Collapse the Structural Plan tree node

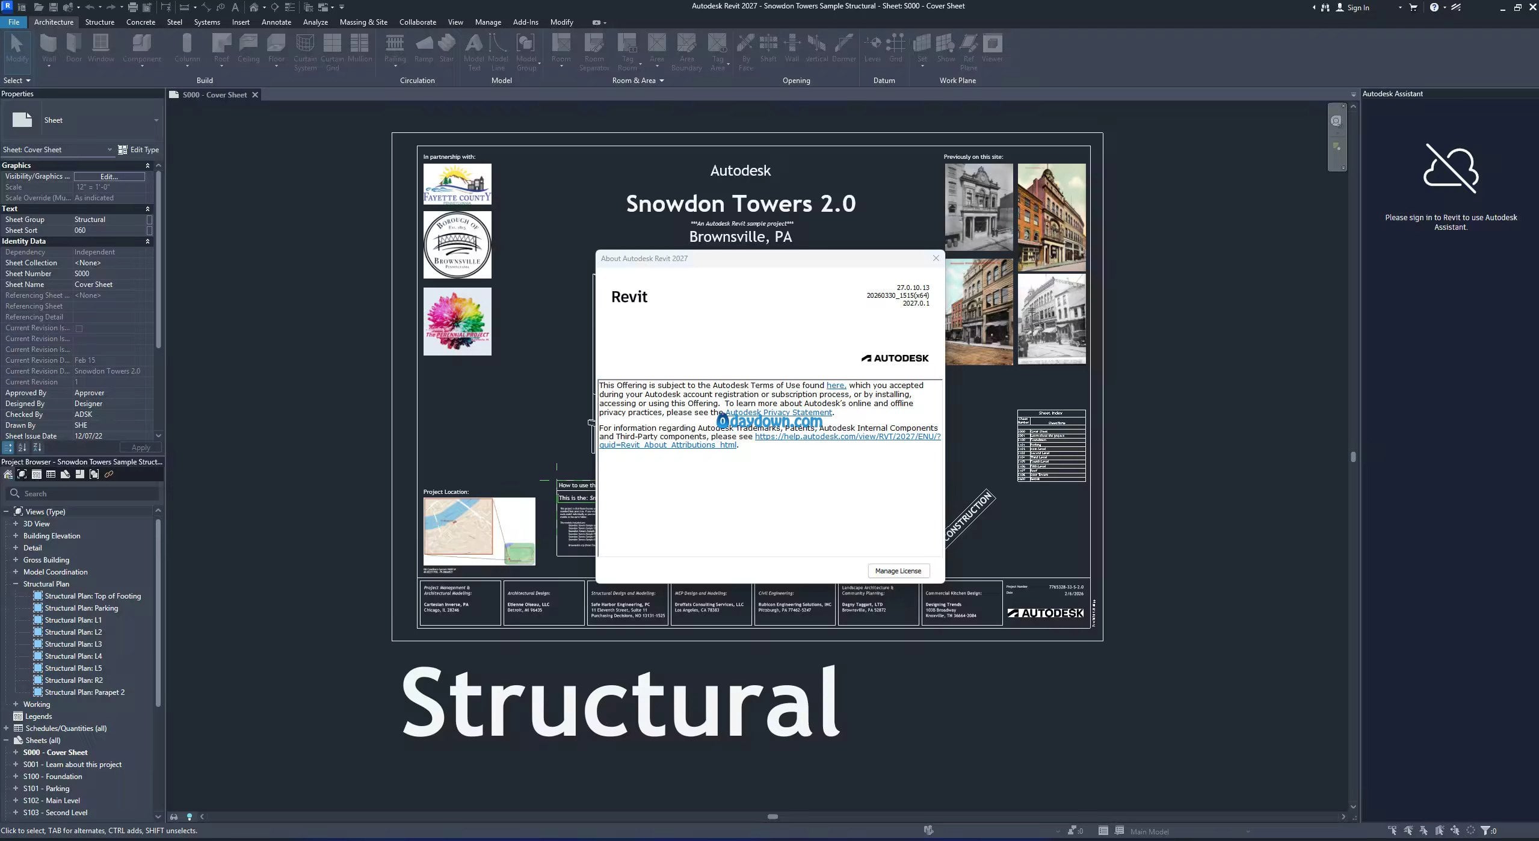tap(16, 584)
